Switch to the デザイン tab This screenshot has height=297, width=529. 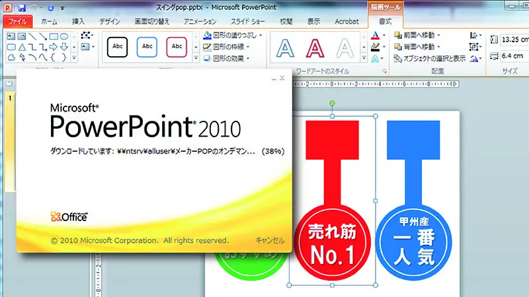[110, 22]
